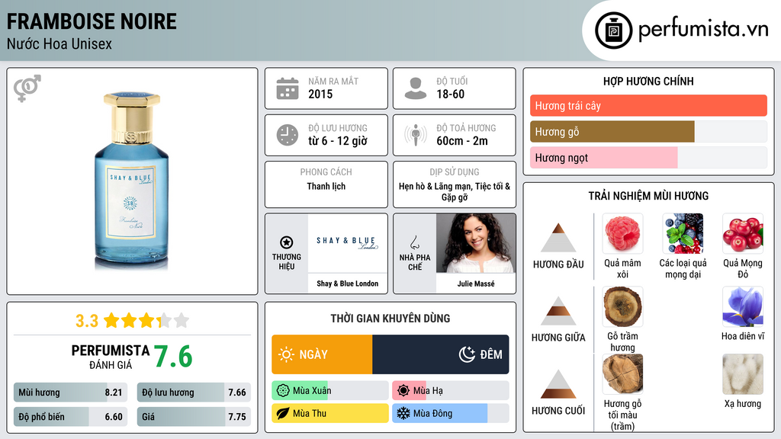Click the Thanh lịch style value
Screen dimensions: 781x439
tap(326, 186)
